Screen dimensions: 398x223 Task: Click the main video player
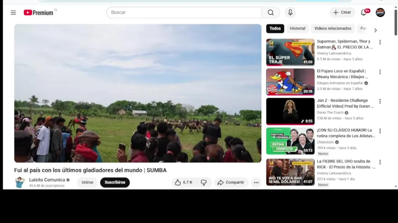click(x=138, y=93)
